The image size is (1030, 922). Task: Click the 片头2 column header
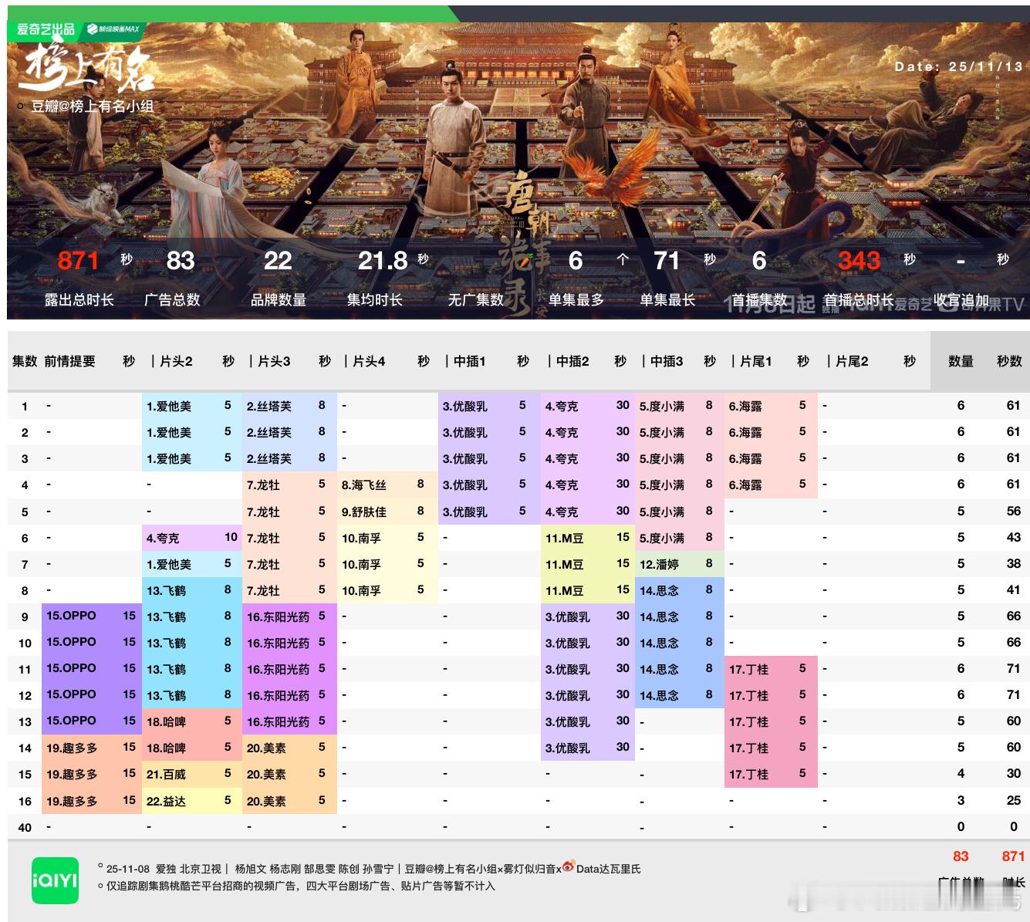(176, 361)
